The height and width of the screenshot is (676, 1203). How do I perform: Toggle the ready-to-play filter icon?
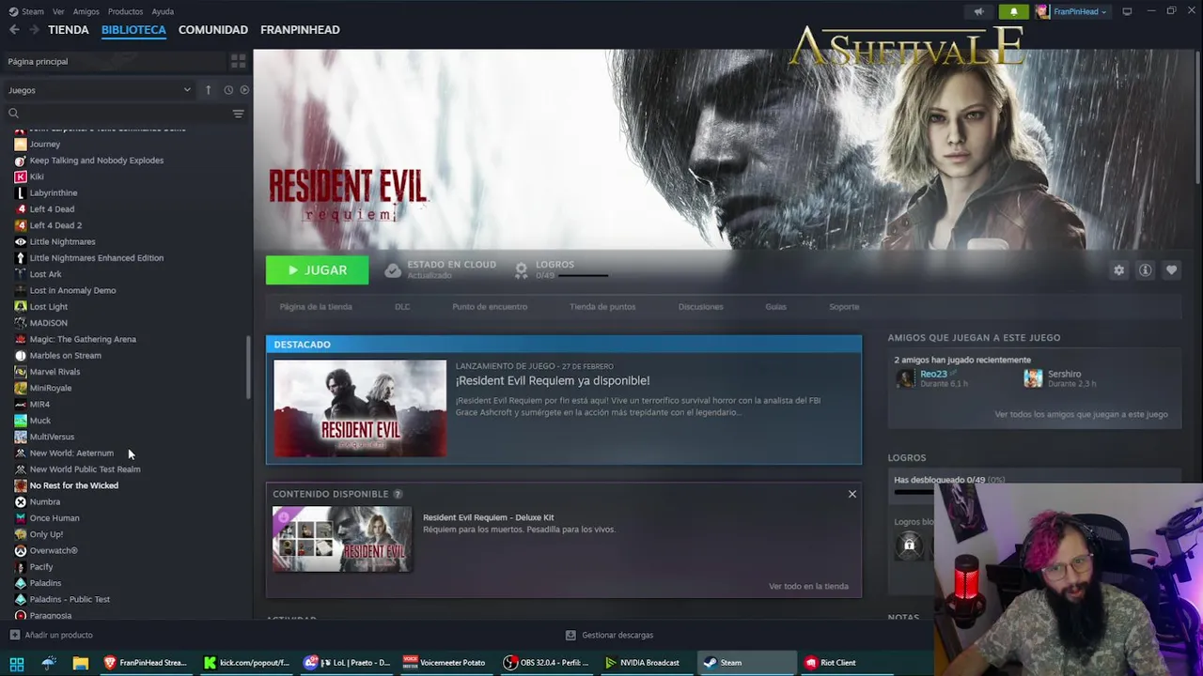[244, 90]
